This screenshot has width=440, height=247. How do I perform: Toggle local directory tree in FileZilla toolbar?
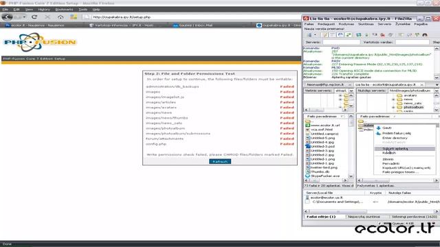pos(333,35)
